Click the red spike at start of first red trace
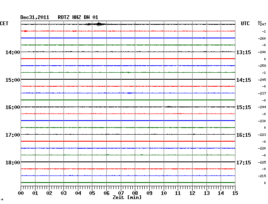The image size is (268, 204). (x=26, y=31)
